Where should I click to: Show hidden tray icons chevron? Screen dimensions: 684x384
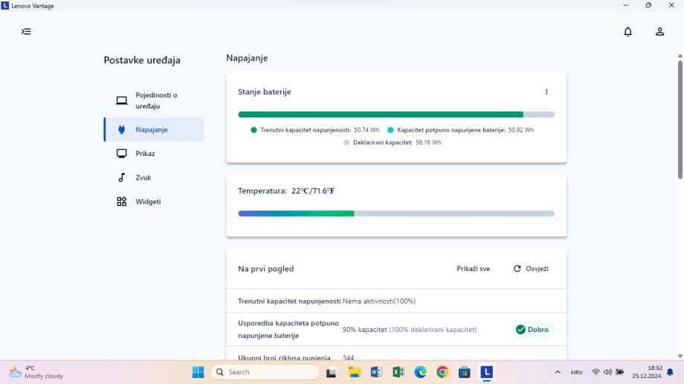[x=558, y=372]
